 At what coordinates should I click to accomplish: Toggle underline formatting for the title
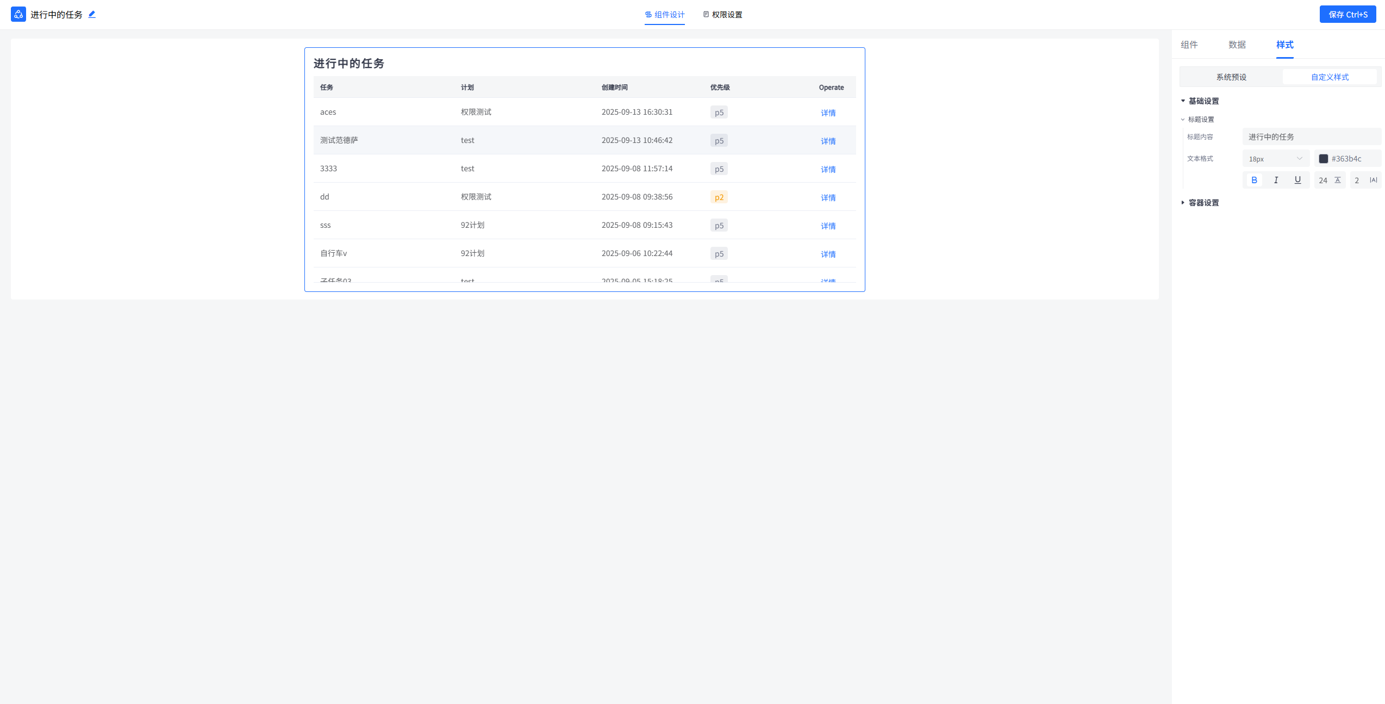(x=1297, y=180)
